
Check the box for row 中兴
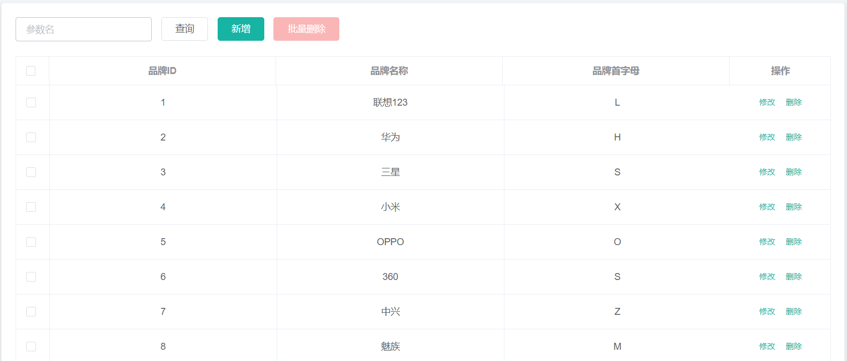pos(31,312)
